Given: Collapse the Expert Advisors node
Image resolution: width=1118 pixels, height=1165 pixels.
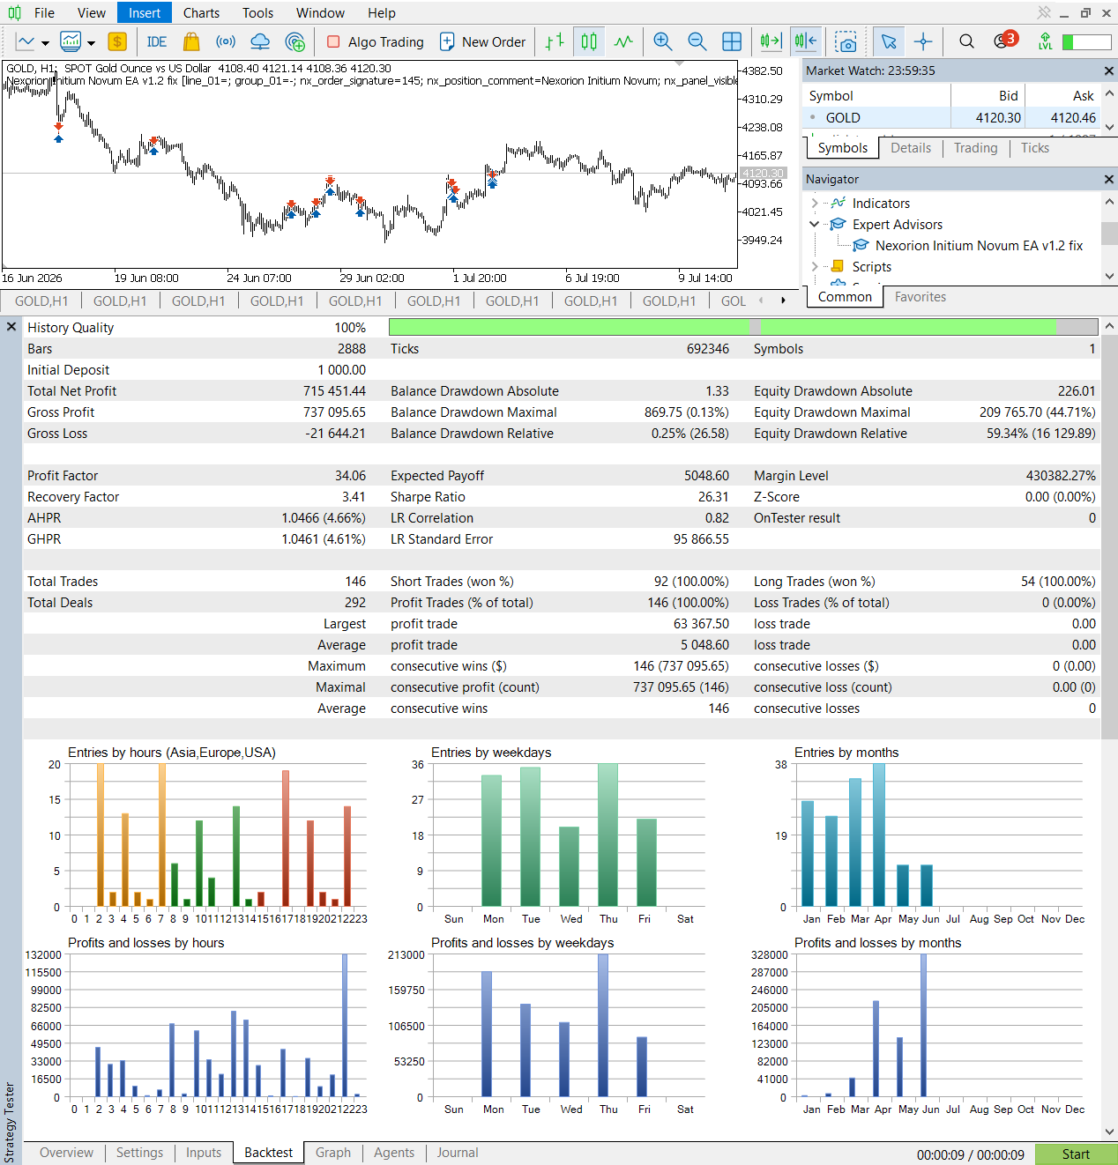Looking at the screenshot, I should (814, 225).
